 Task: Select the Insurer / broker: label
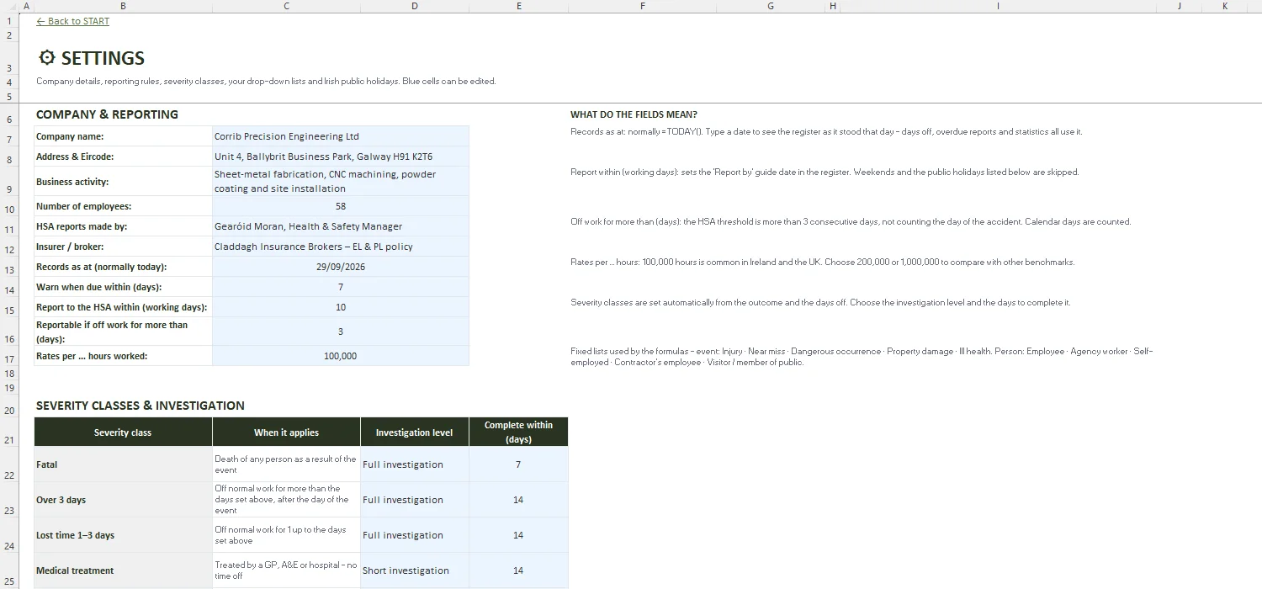pos(123,247)
